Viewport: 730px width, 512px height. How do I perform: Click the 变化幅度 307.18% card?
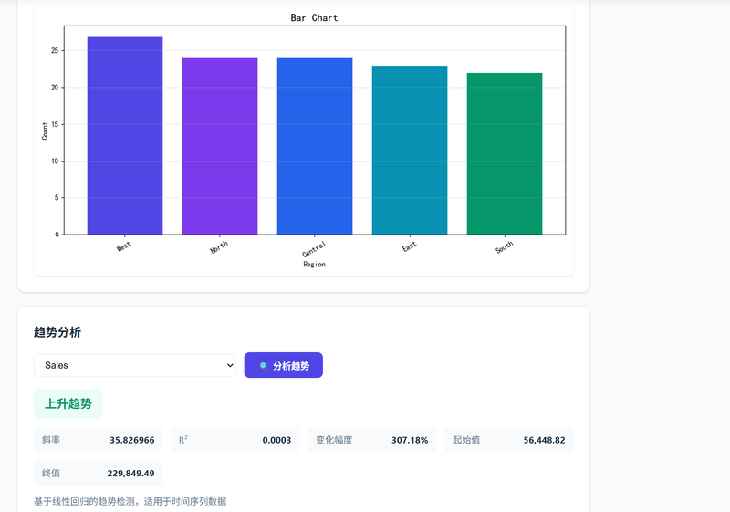pos(372,440)
